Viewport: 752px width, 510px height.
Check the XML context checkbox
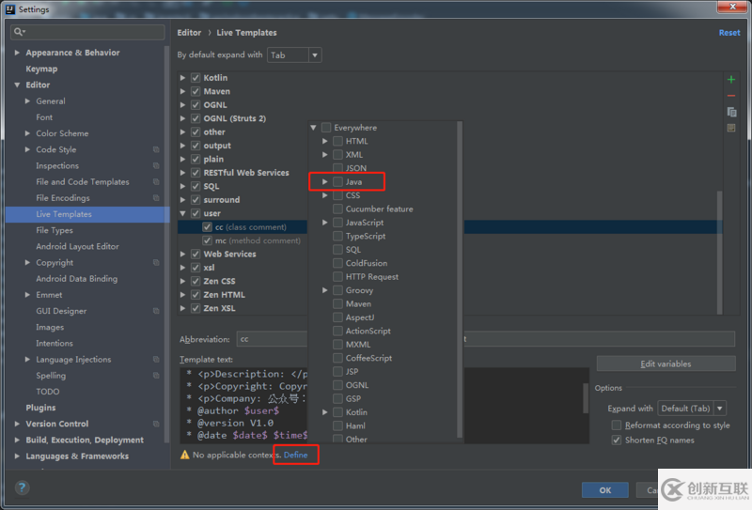tap(337, 154)
